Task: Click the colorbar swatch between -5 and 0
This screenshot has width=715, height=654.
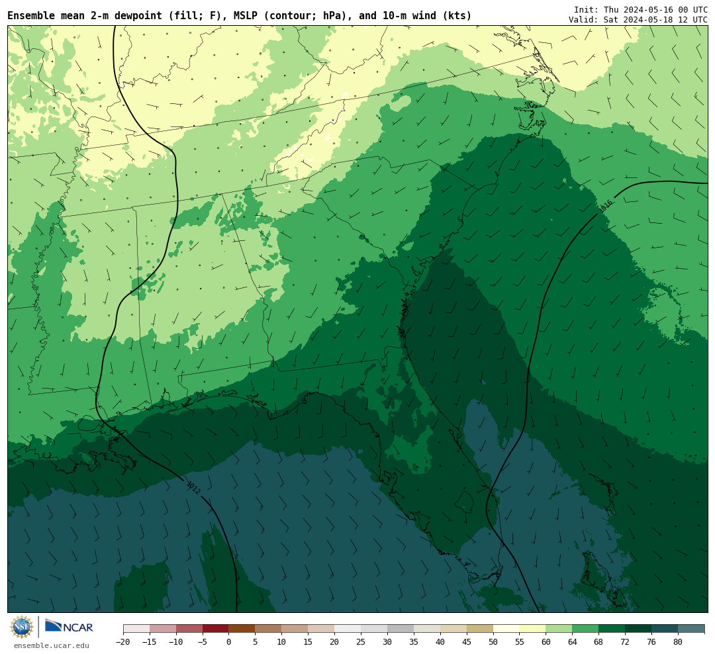Action: click(x=215, y=629)
